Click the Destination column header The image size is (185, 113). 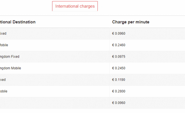click(x=18, y=22)
